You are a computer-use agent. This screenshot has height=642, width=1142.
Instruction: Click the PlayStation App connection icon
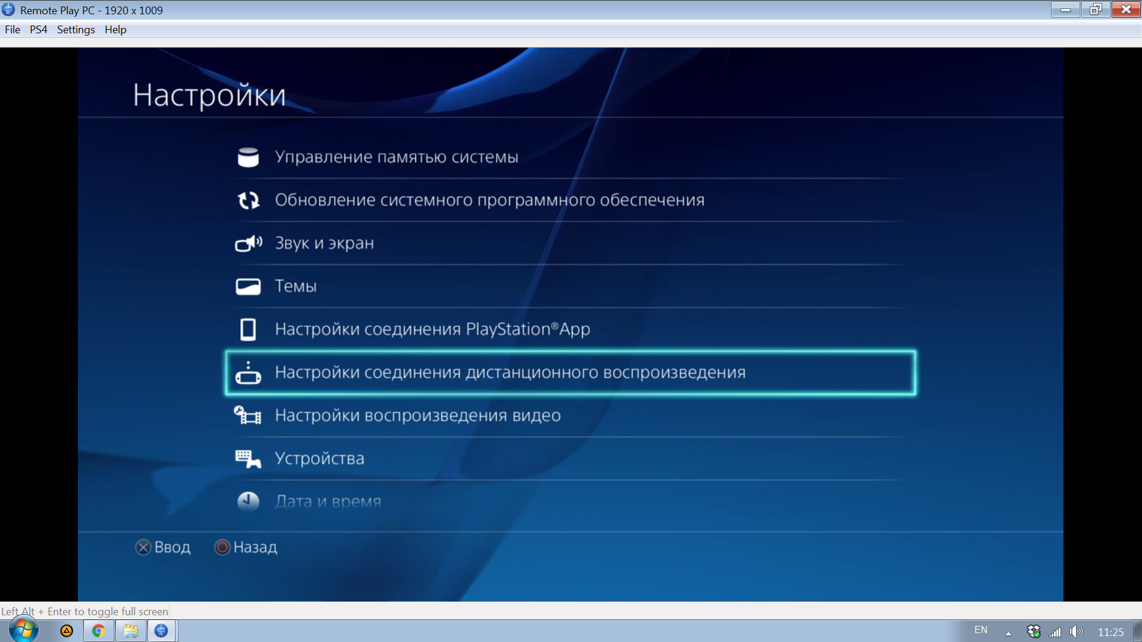pos(248,329)
